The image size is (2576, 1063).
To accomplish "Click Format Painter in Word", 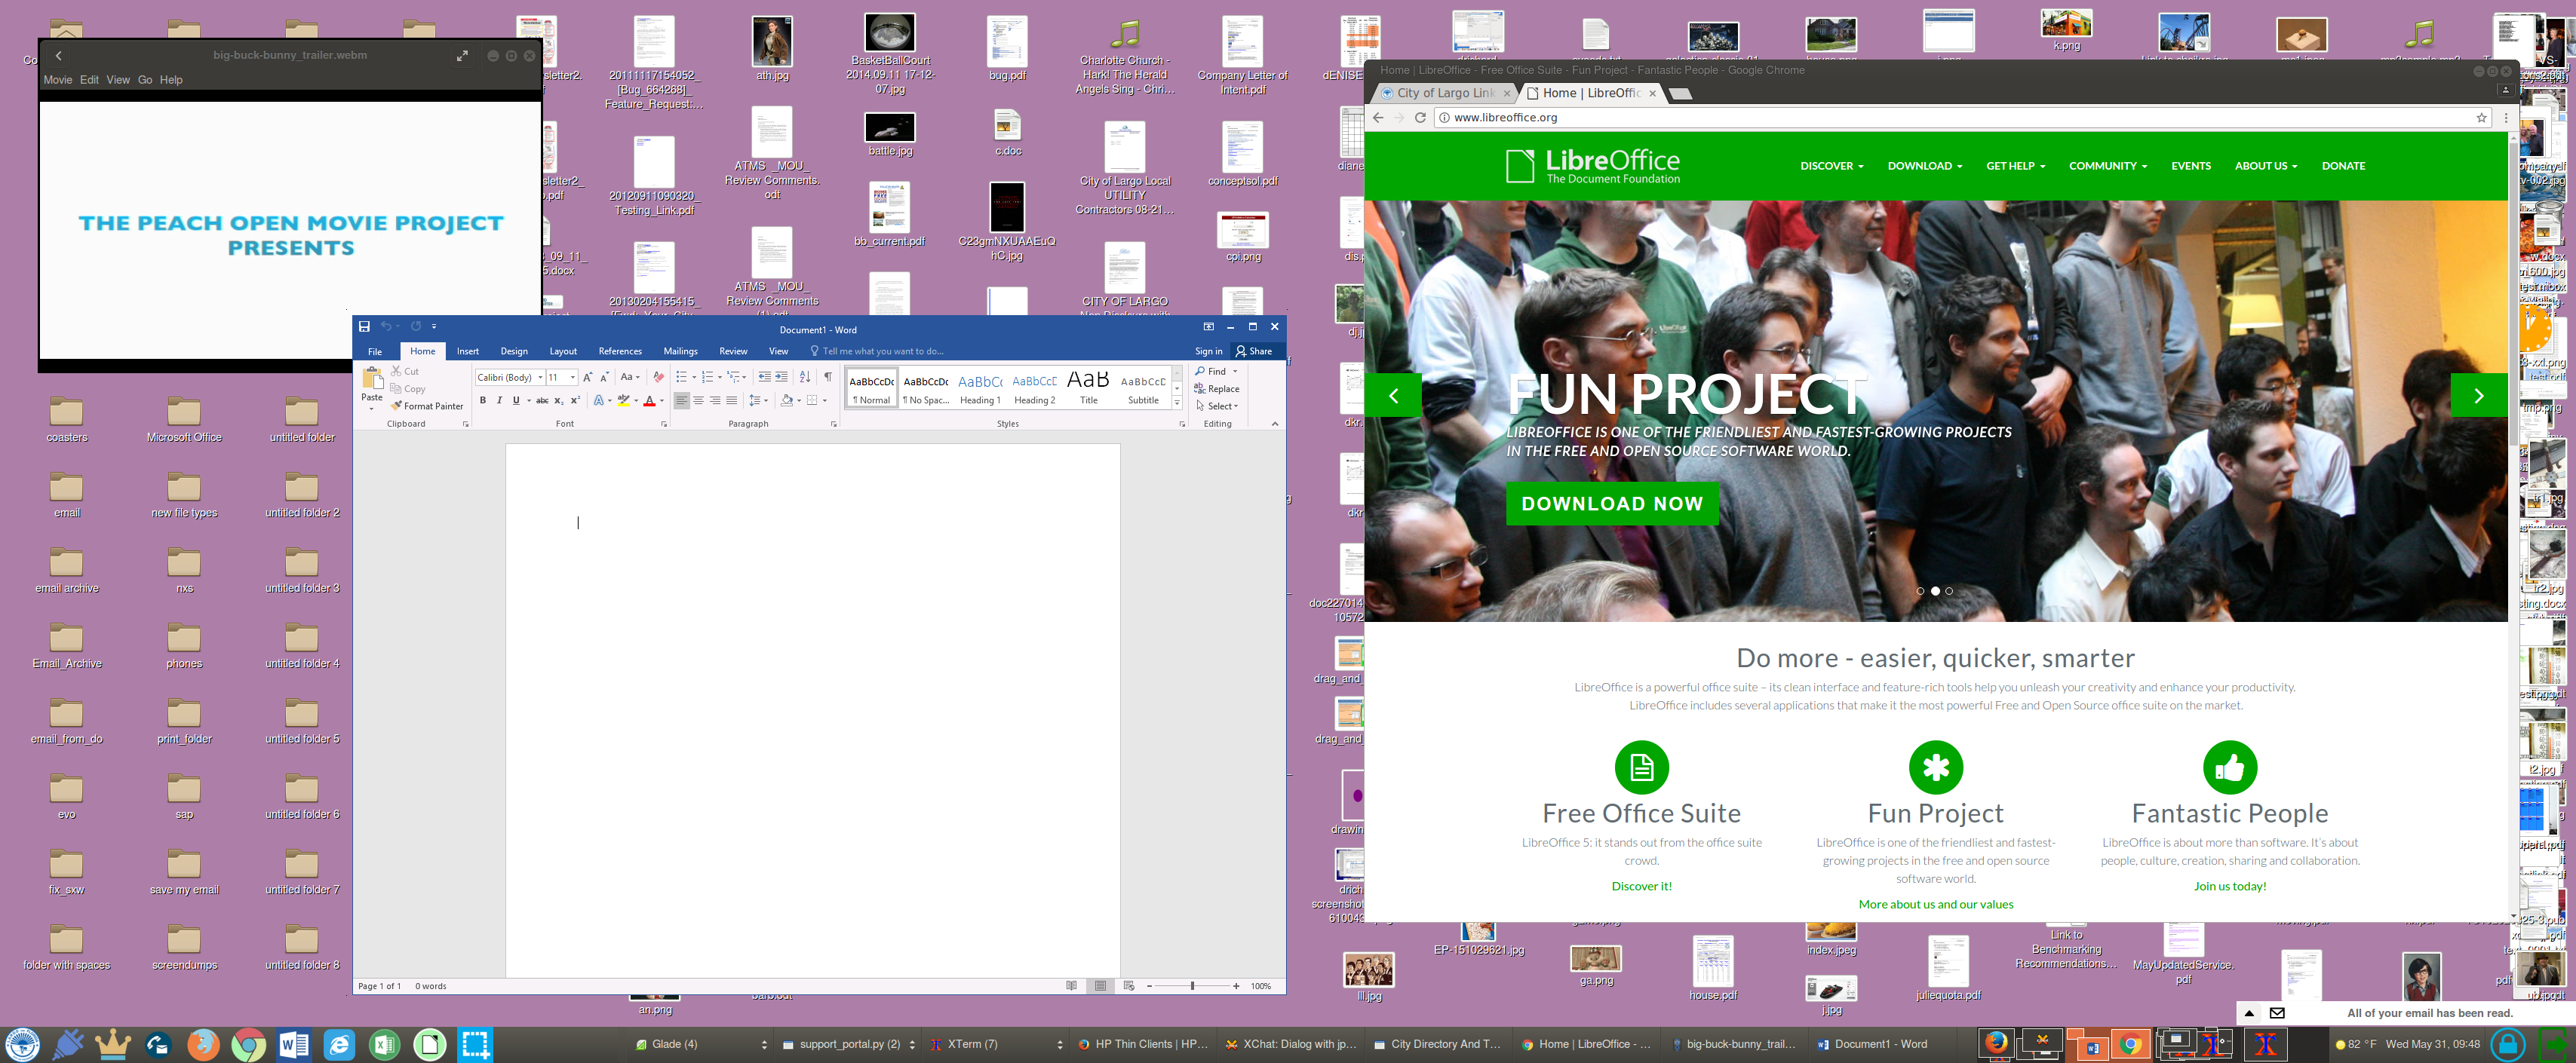I will (x=427, y=406).
